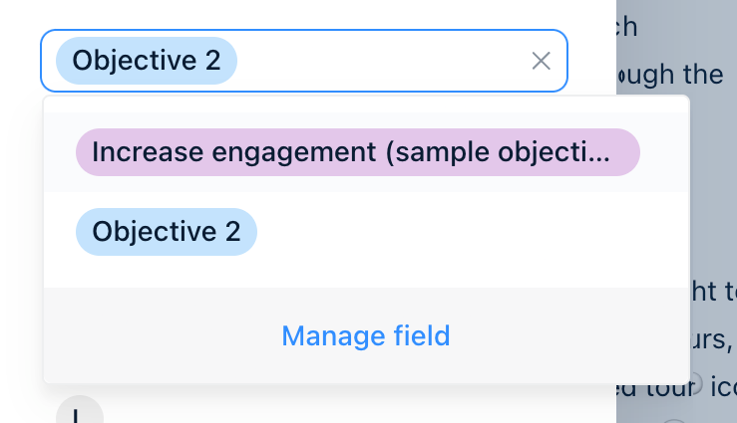This screenshot has height=423, width=737.
Task: Click the numeral 2 in the dropdown list option
Action: (231, 232)
